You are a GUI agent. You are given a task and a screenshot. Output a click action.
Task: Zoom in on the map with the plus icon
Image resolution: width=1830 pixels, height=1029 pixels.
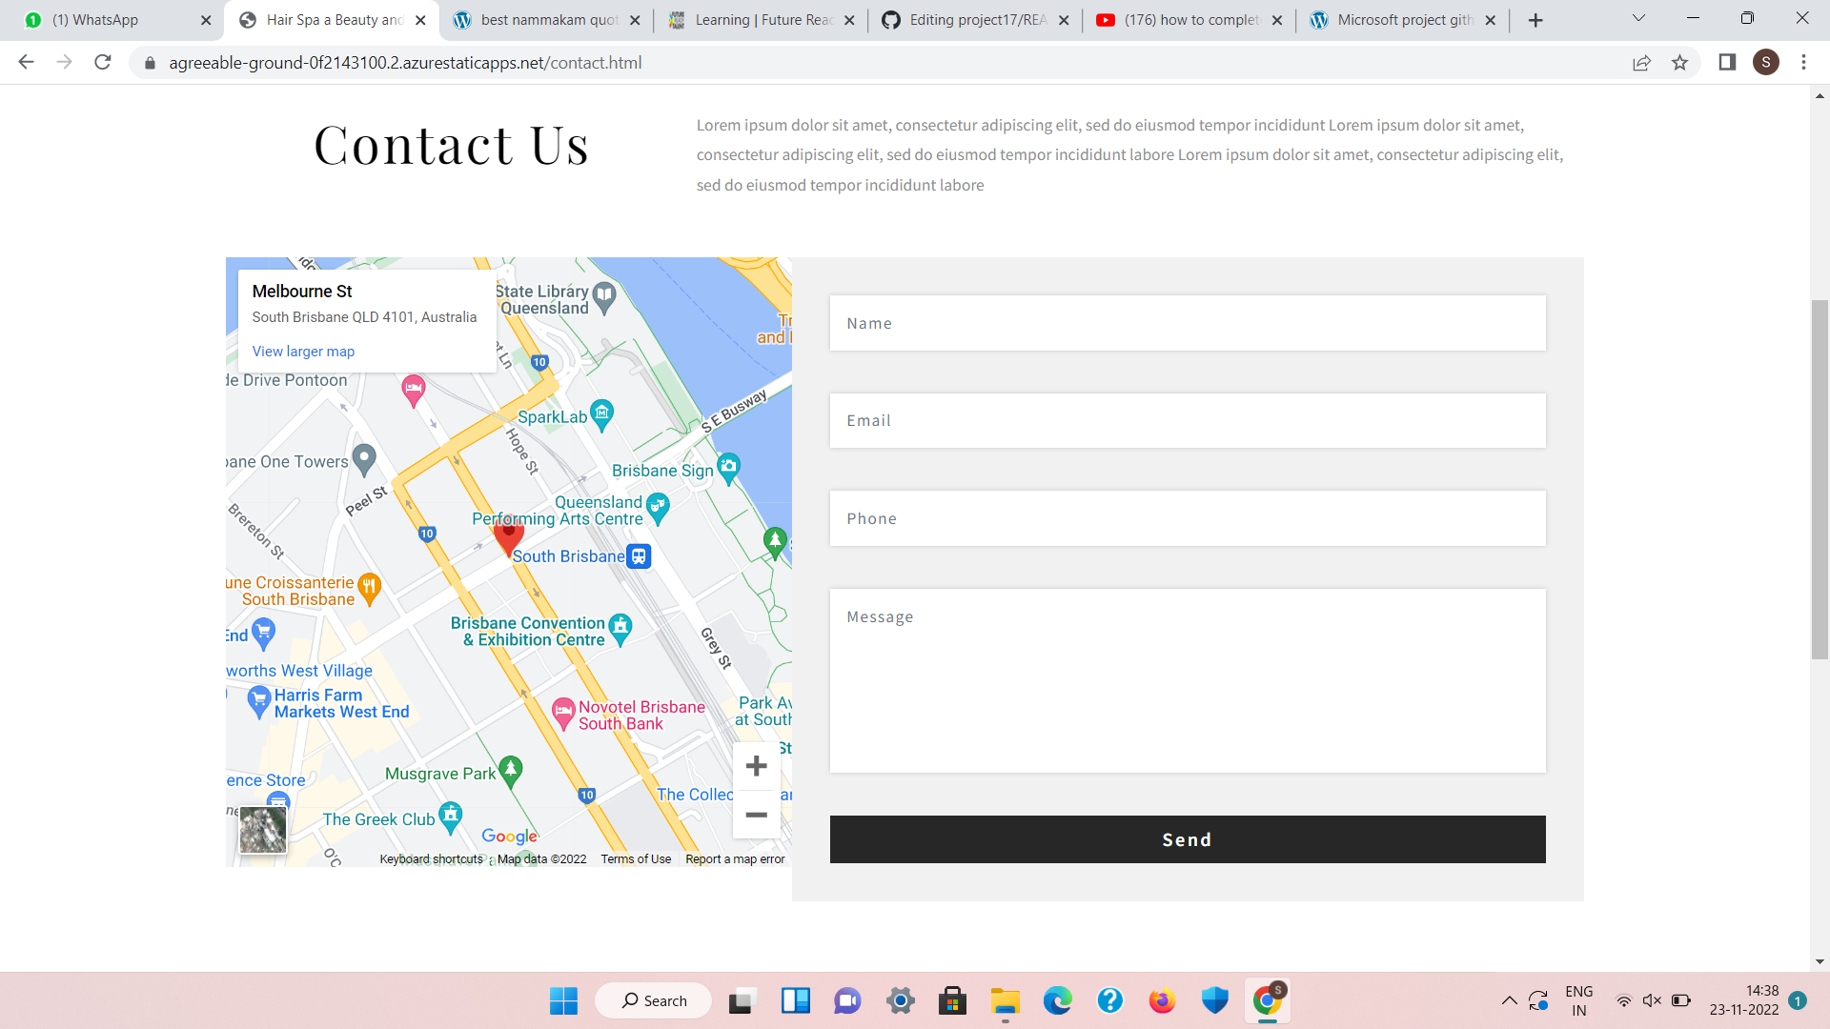pyautogui.click(x=756, y=765)
